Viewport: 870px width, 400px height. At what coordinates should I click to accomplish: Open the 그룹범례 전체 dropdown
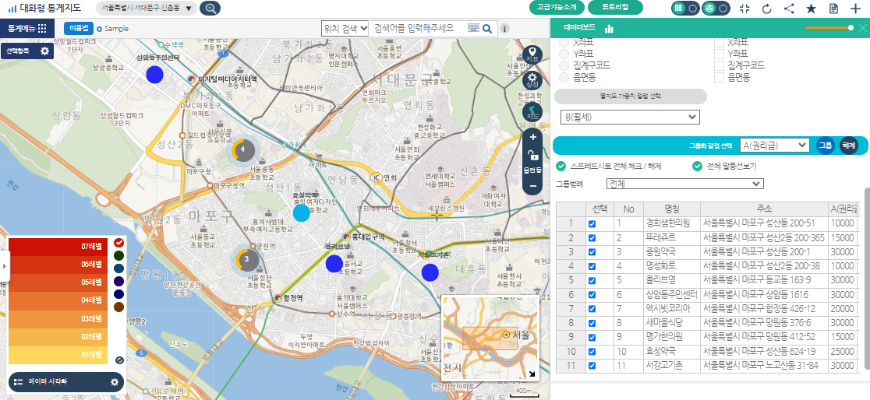(685, 184)
